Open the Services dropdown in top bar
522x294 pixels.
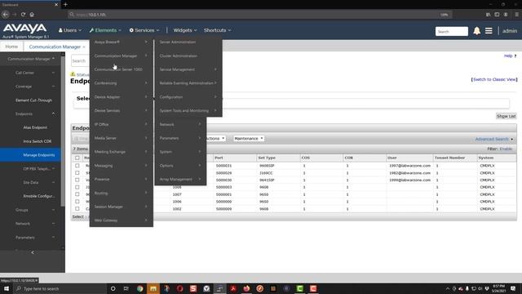coord(144,30)
